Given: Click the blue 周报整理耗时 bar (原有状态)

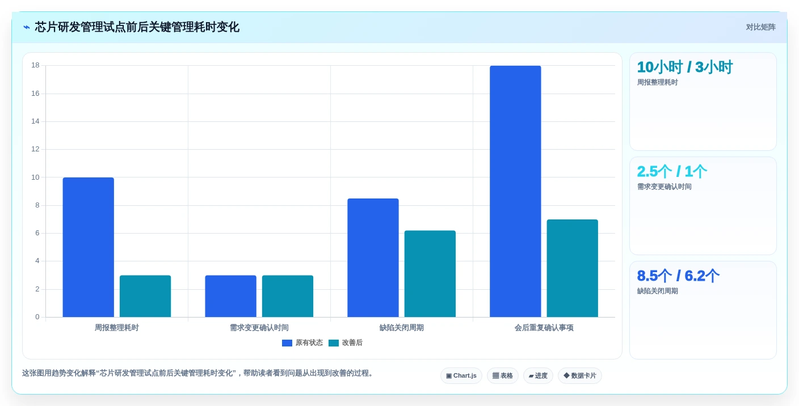Looking at the screenshot, I should coord(89,247).
